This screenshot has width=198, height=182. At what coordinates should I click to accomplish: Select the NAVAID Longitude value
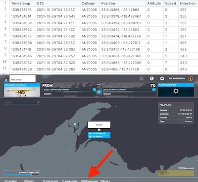click(186, 114)
